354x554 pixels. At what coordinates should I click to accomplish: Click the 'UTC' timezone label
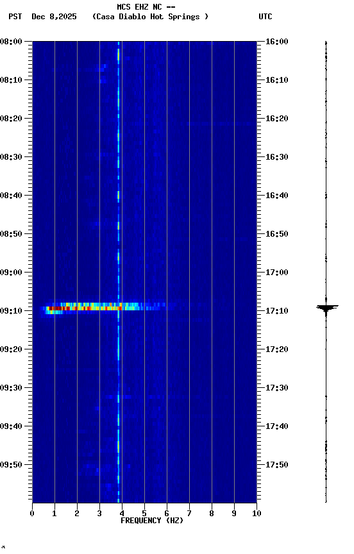[x=265, y=17]
